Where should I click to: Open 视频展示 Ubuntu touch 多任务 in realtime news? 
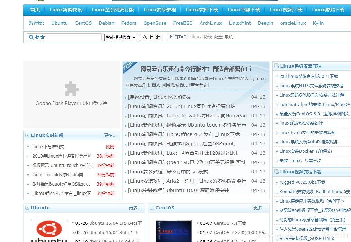[62, 165]
